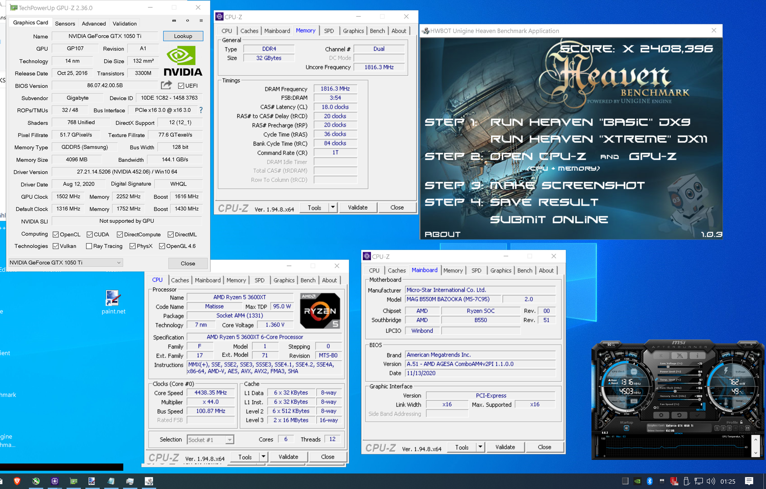Click Afterburner graph scroll-down arrow
Image resolution: width=766 pixels, height=489 pixels.
point(756,453)
